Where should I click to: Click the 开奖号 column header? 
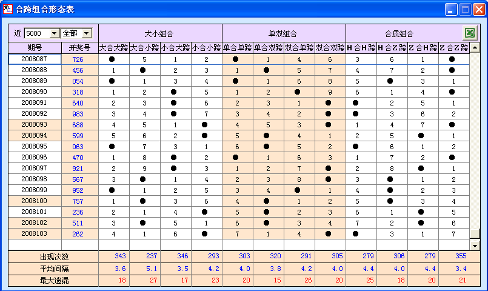(79, 47)
